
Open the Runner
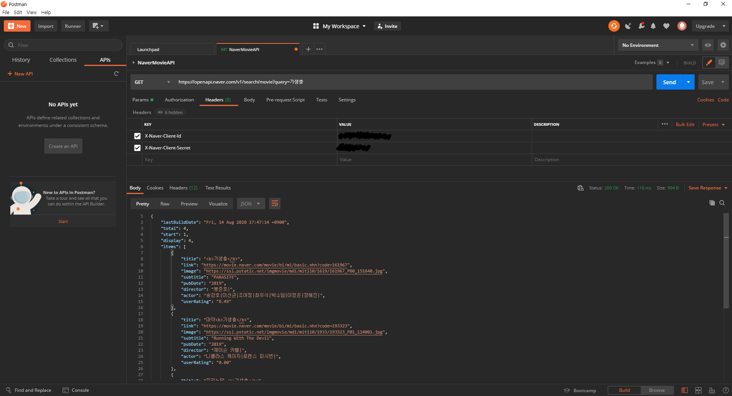[73, 26]
